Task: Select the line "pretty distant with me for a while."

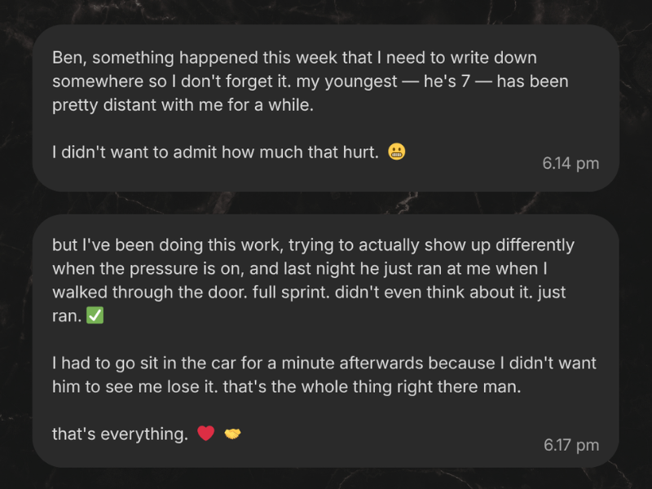Action: (x=183, y=105)
